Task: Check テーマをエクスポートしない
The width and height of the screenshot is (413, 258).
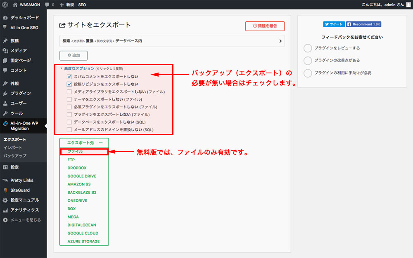Action: click(69, 99)
